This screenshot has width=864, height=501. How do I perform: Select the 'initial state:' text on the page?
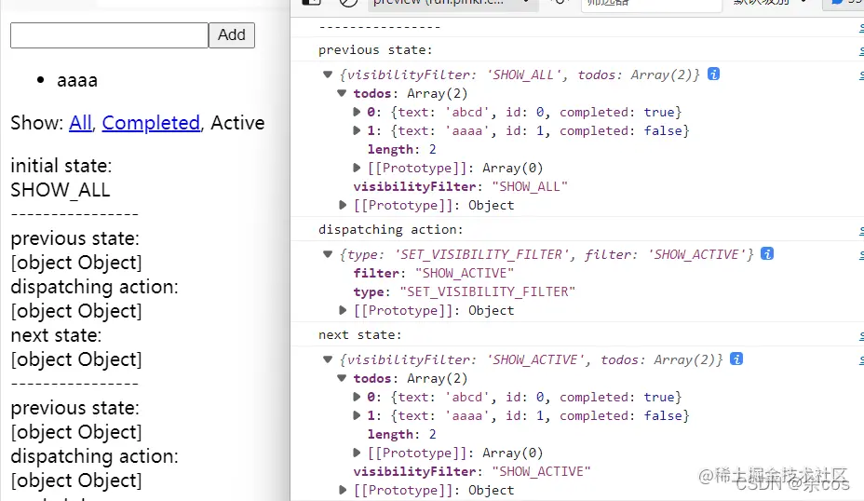(61, 166)
